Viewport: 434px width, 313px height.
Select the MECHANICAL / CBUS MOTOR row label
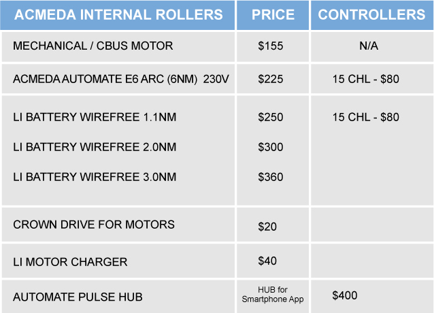click(x=93, y=46)
